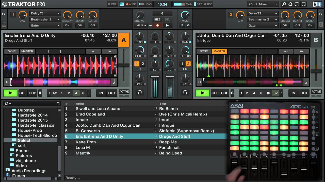
Task: Expand Deck A advanced panel arrow under ACTIVE
Action: pyautogui.click(x=124, y=96)
